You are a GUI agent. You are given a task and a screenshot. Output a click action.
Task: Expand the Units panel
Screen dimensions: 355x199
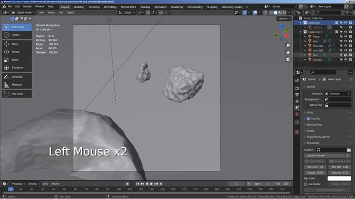310,113
